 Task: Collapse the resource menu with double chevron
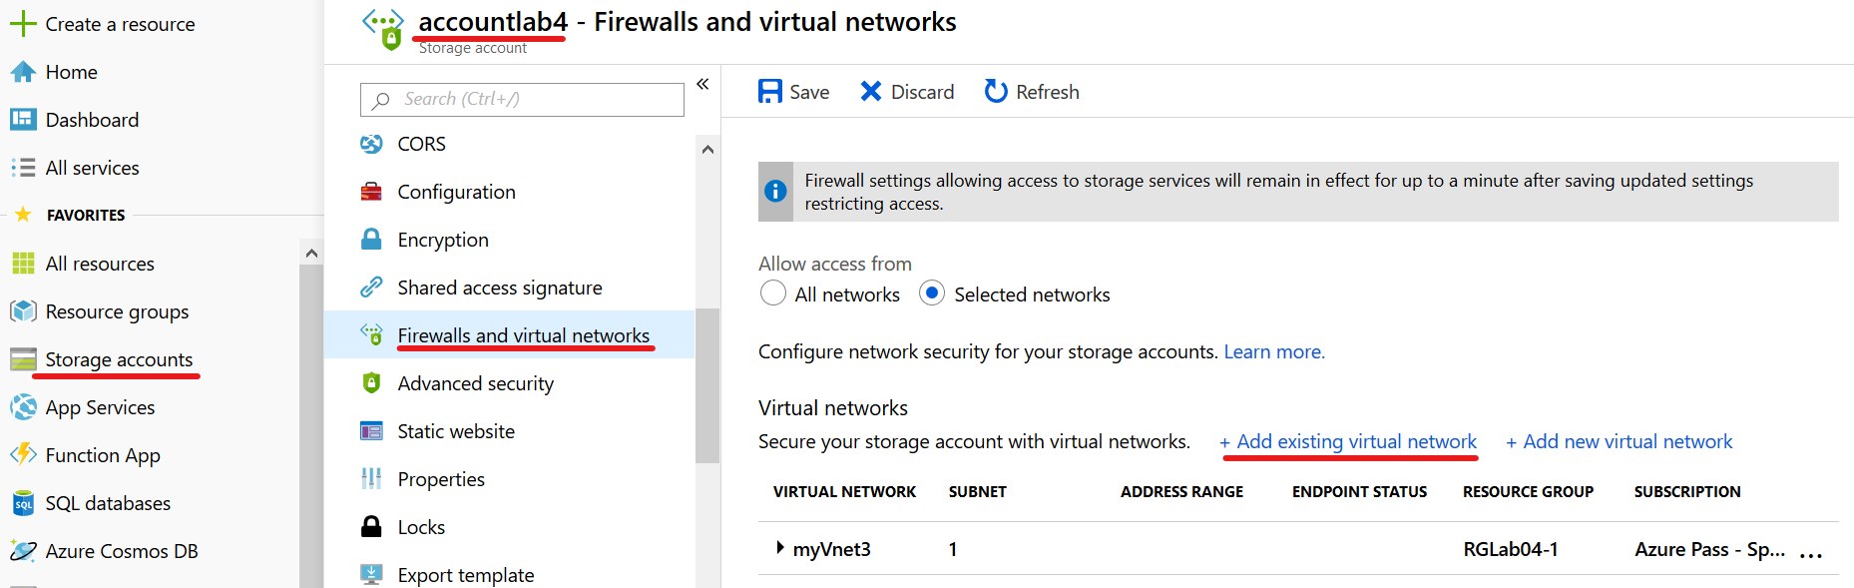pos(702,84)
